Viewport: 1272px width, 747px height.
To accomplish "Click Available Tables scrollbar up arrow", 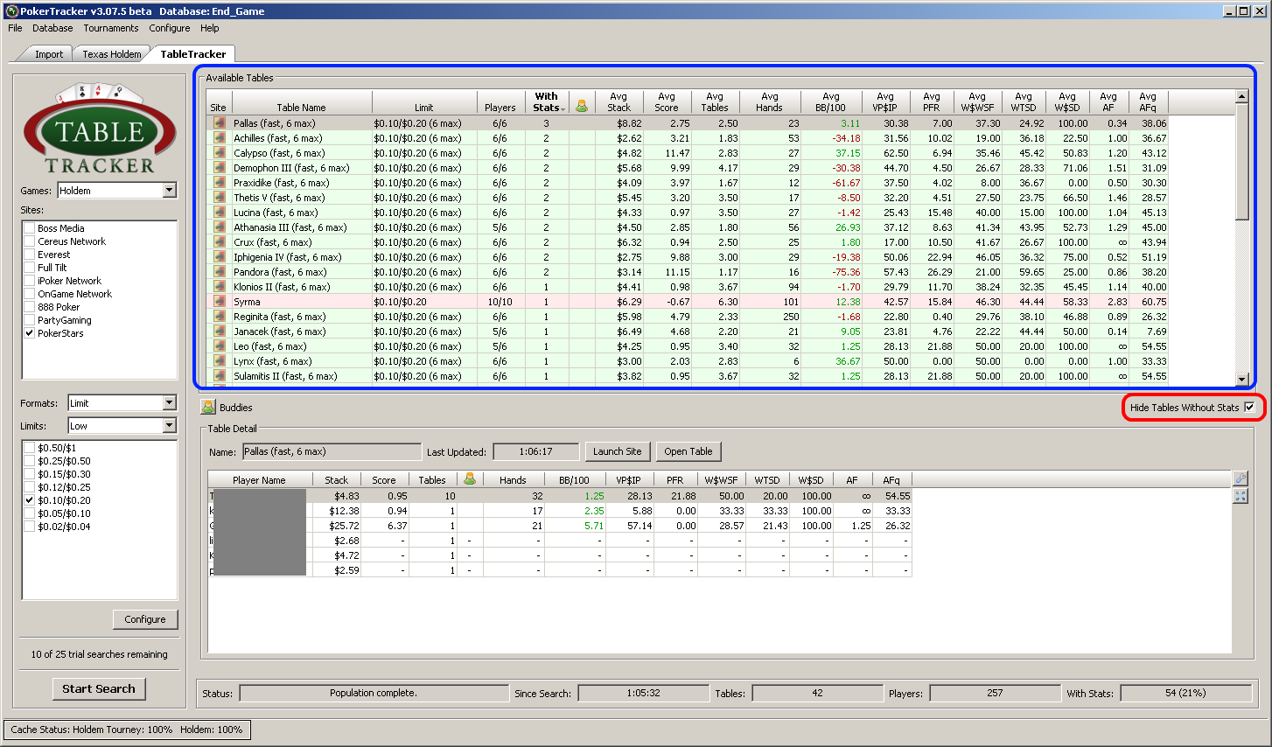I will [x=1241, y=96].
